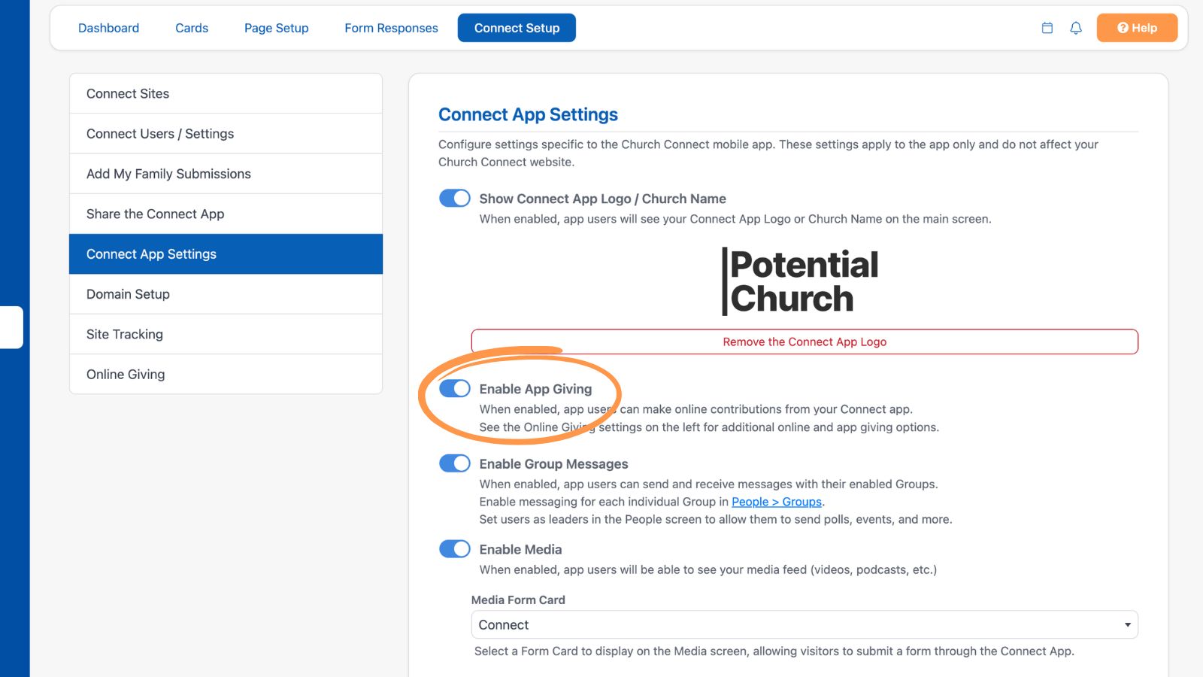
Task: Open Share the Connect App
Action: tap(226, 214)
